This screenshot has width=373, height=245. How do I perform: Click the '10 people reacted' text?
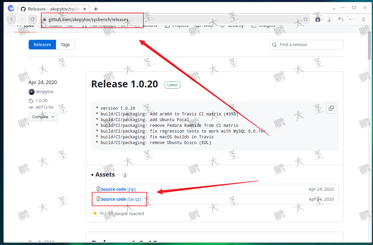tap(126, 214)
